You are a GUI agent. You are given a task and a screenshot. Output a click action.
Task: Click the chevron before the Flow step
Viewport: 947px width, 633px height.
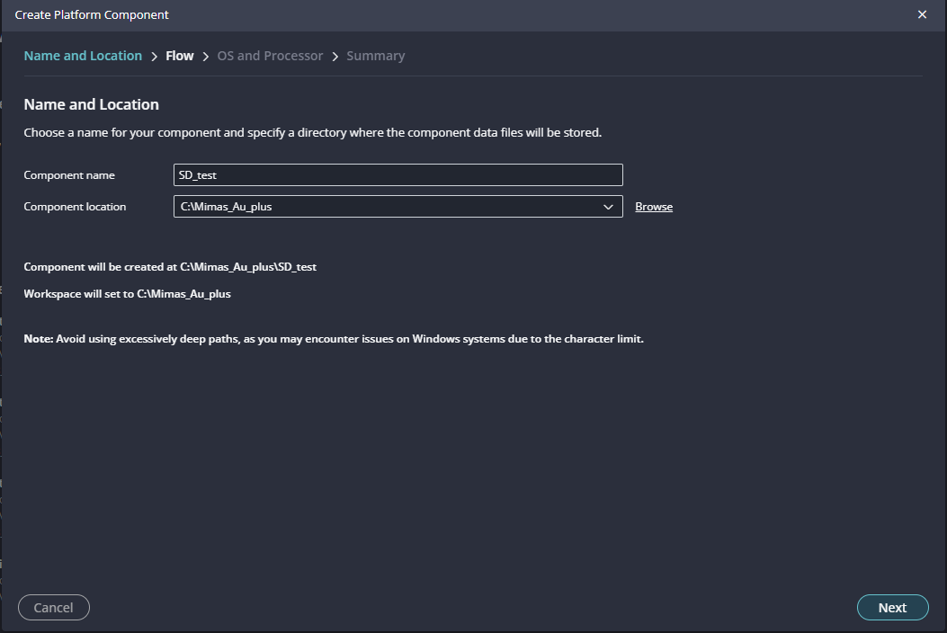tap(155, 57)
